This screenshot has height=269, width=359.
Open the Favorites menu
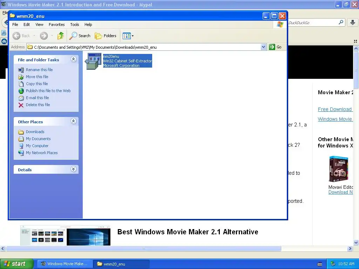click(x=56, y=25)
